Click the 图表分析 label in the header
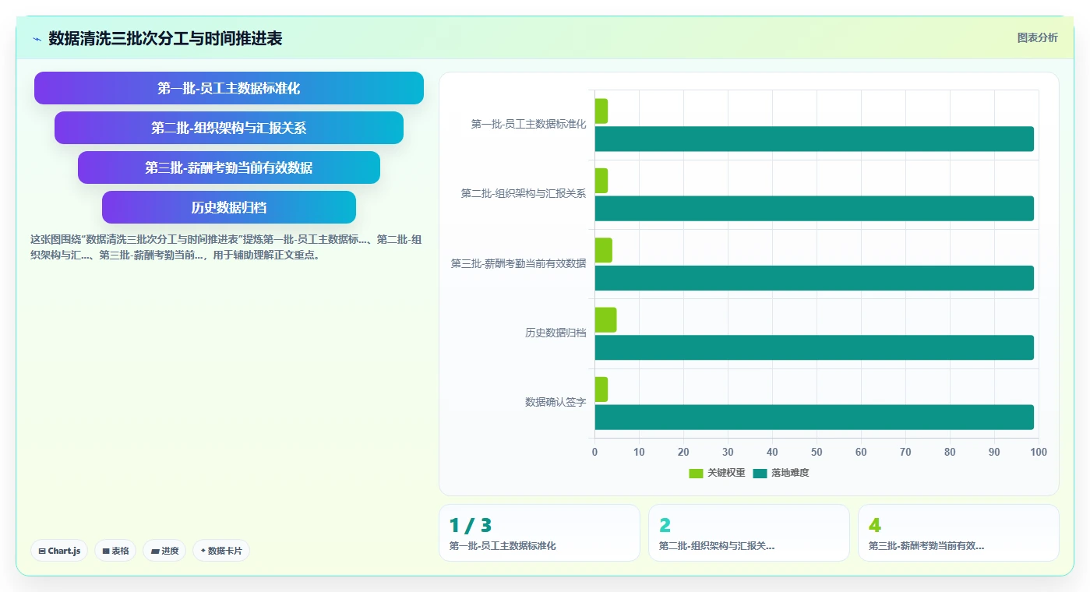The image size is (1090, 592). (1037, 37)
